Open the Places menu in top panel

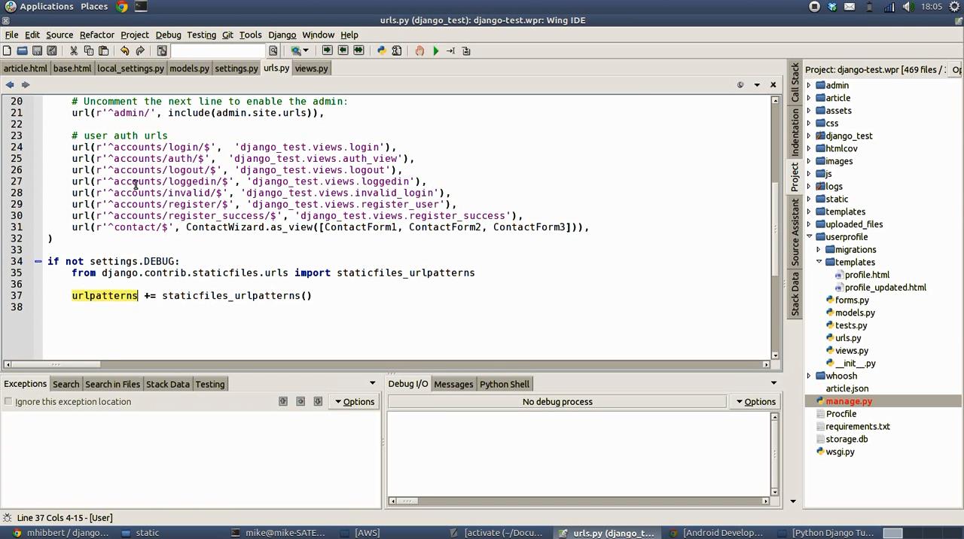94,7
